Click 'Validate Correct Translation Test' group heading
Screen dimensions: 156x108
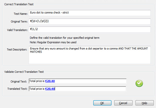(24, 72)
